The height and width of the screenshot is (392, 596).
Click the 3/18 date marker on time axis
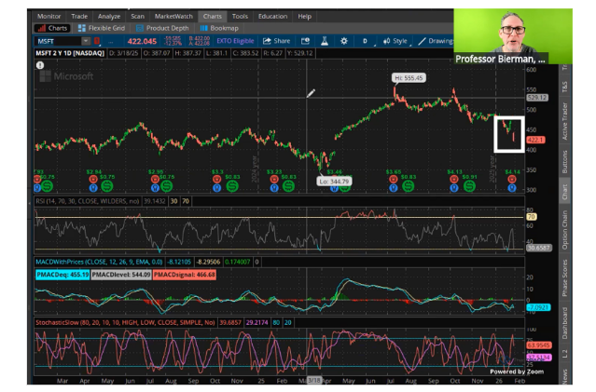click(314, 380)
